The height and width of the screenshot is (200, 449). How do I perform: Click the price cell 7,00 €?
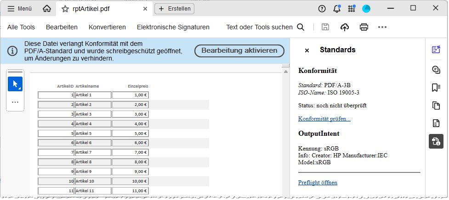[x=131, y=152]
